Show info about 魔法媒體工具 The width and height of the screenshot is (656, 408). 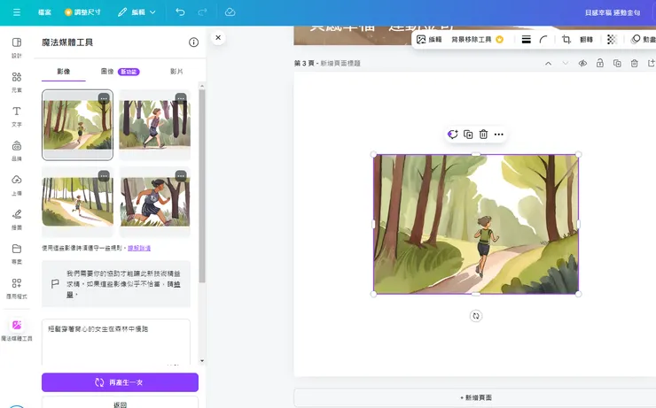[193, 42]
